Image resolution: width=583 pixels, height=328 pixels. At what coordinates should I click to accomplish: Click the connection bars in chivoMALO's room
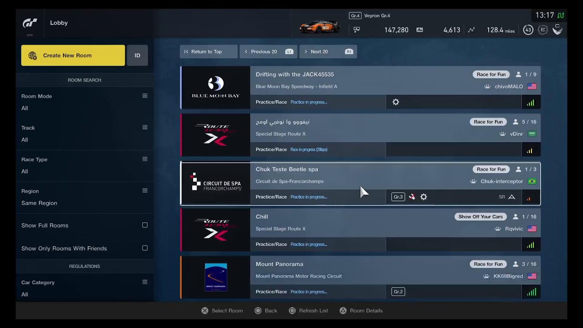pos(531,103)
